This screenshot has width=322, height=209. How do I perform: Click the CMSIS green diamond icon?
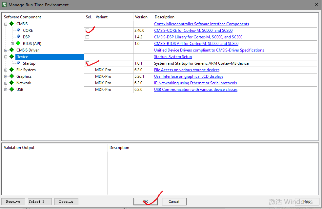pos(12,24)
